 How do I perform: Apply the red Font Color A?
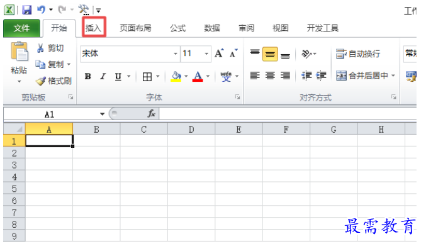point(198,77)
